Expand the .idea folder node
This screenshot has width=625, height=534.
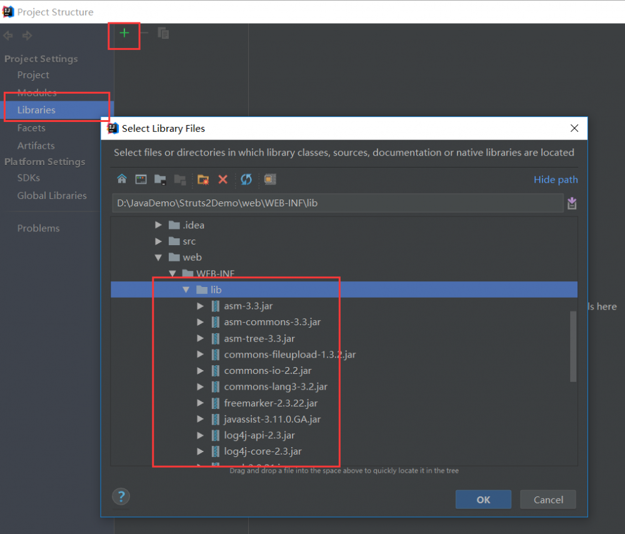[158, 225]
